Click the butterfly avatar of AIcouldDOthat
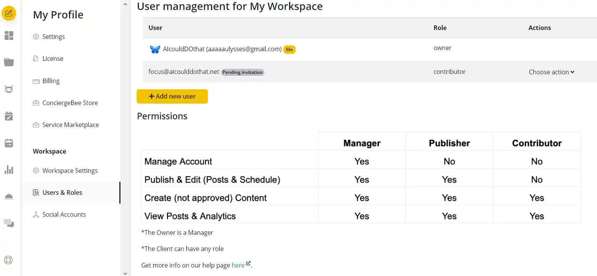Viewport: 597px width, 276px height. click(x=155, y=49)
